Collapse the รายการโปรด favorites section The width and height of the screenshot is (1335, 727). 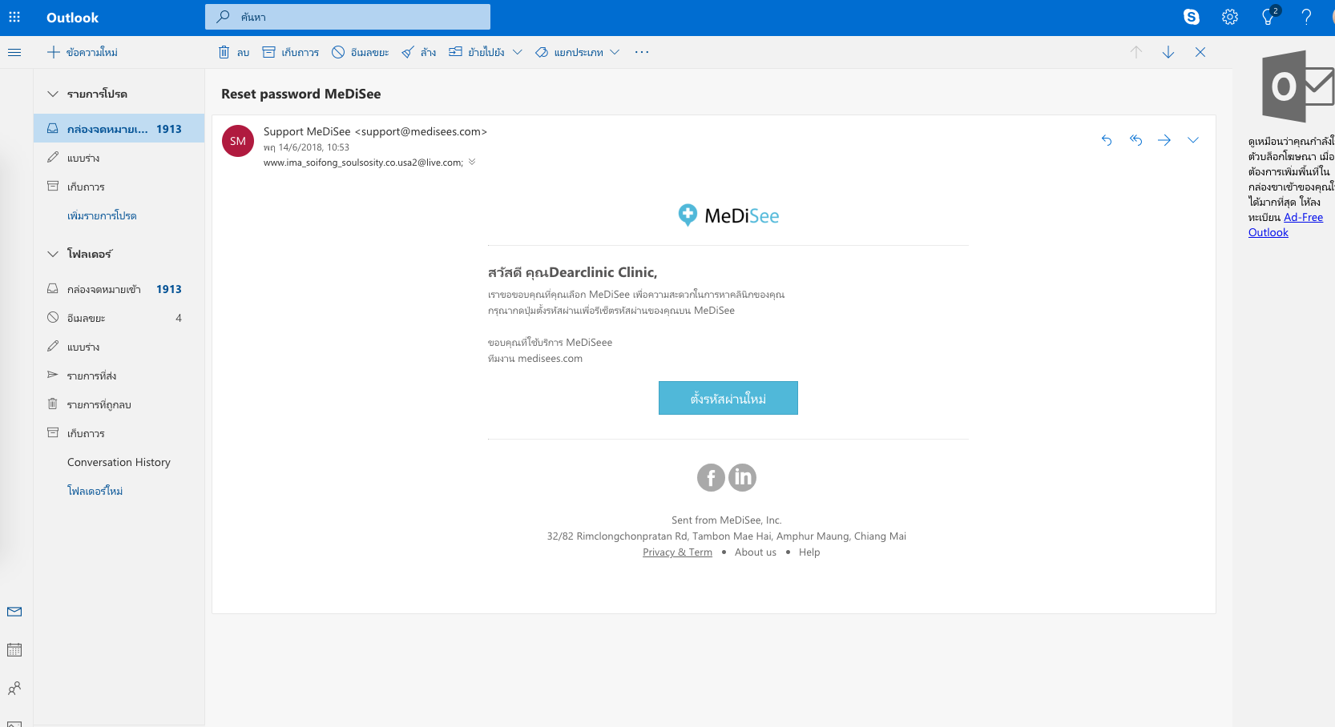[x=53, y=94]
